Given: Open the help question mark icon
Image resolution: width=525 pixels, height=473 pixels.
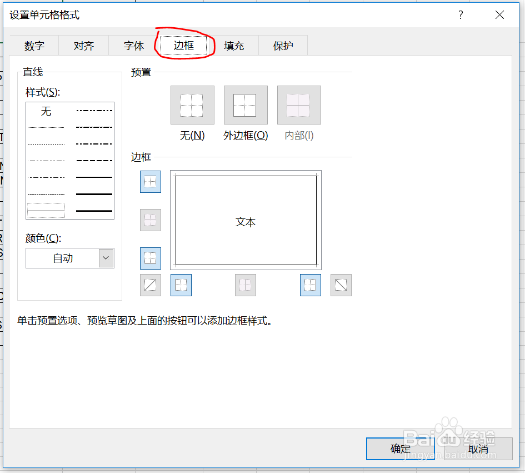Looking at the screenshot, I should [x=461, y=15].
